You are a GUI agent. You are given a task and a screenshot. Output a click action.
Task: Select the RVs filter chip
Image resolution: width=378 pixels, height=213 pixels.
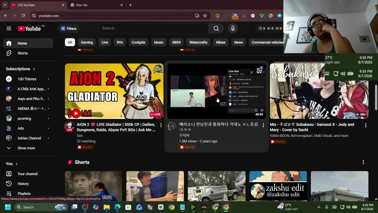pos(120,42)
